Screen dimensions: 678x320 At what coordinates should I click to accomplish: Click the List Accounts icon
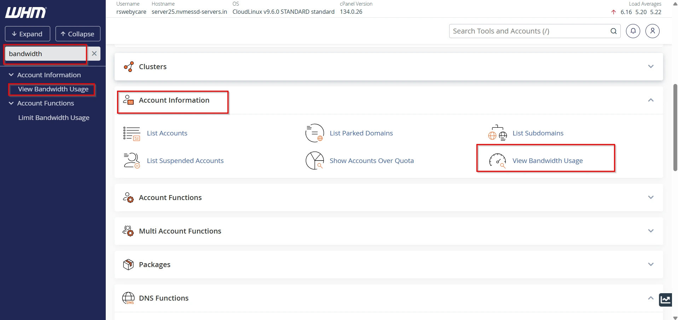point(132,133)
